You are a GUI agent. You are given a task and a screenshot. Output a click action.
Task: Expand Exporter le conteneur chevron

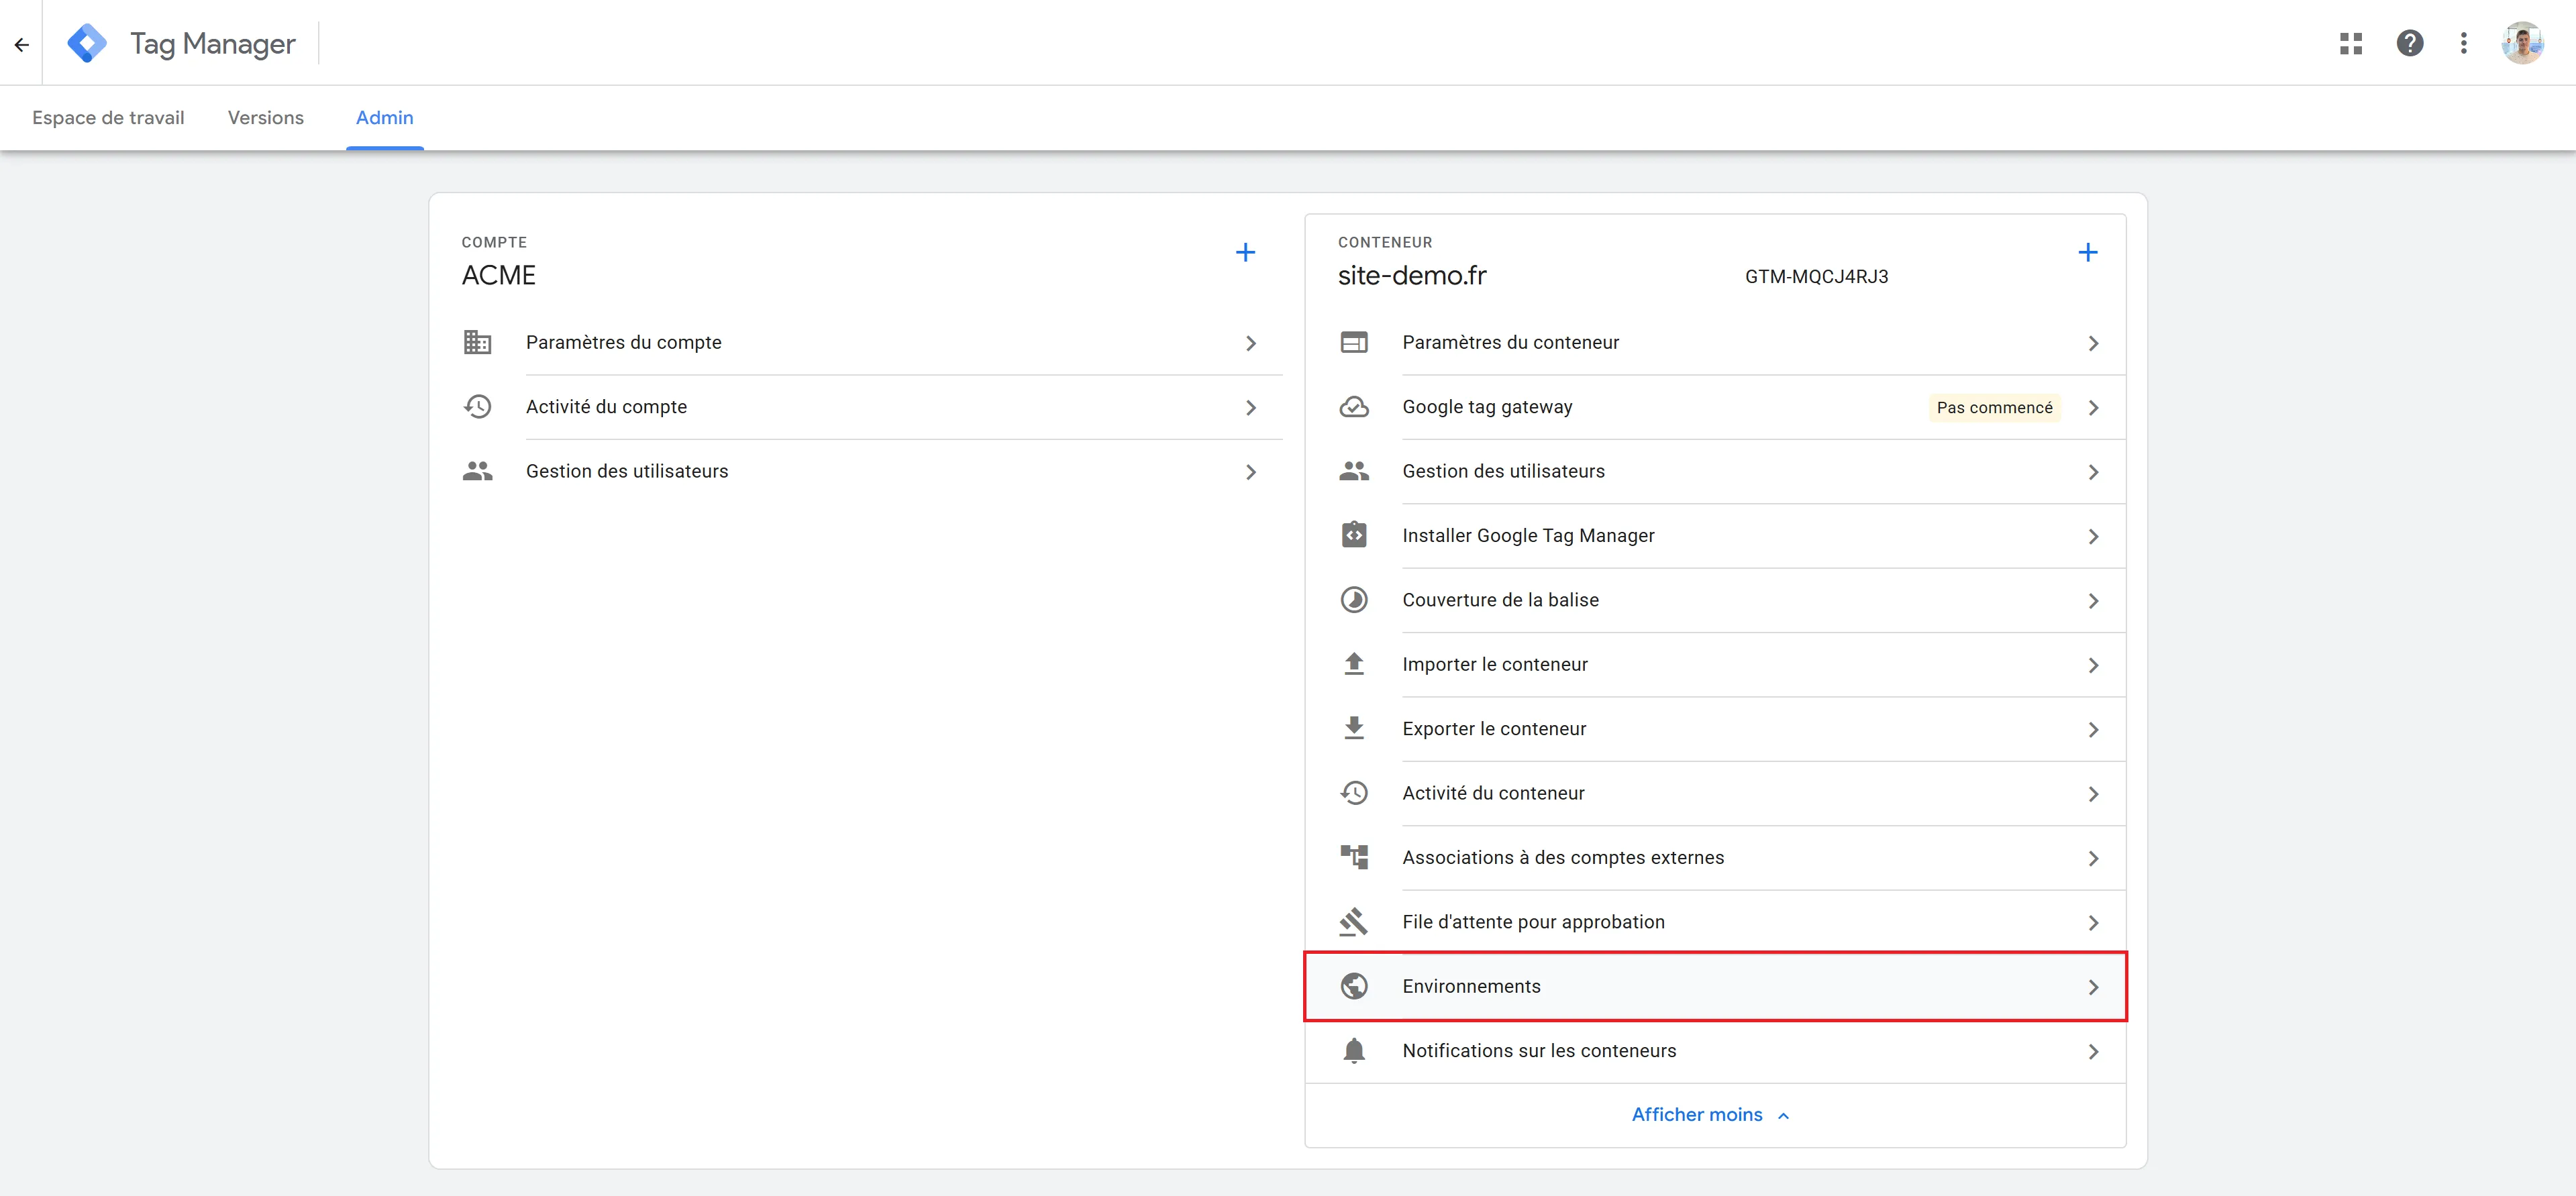2093,730
